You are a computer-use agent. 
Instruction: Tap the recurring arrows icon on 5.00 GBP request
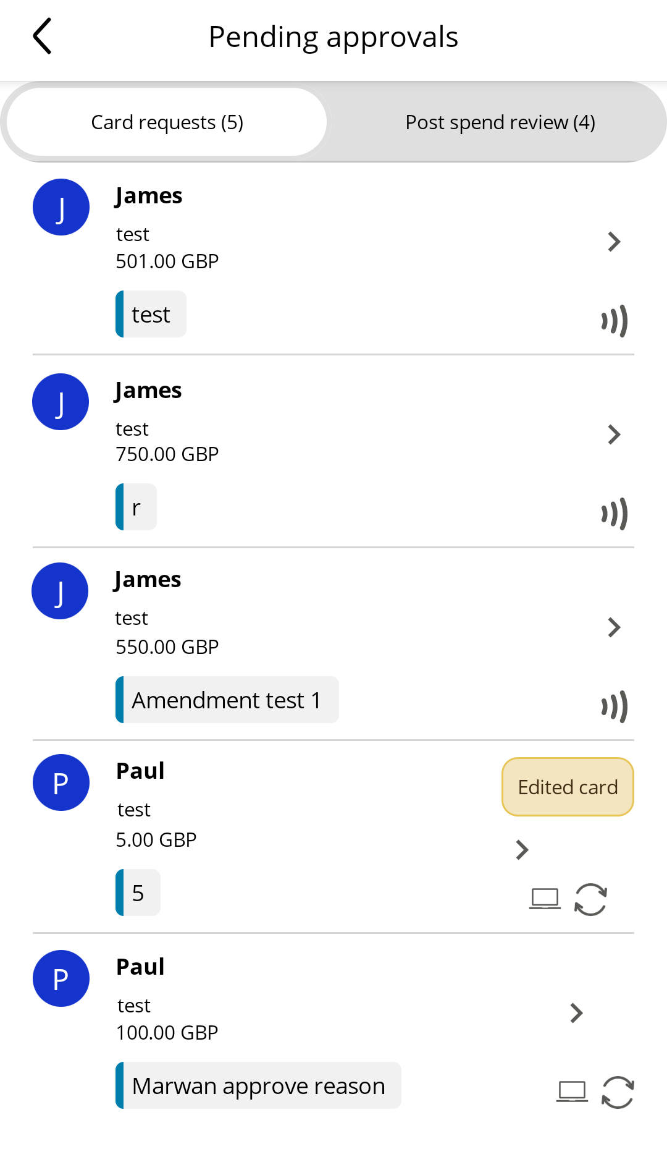[x=591, y=899]
